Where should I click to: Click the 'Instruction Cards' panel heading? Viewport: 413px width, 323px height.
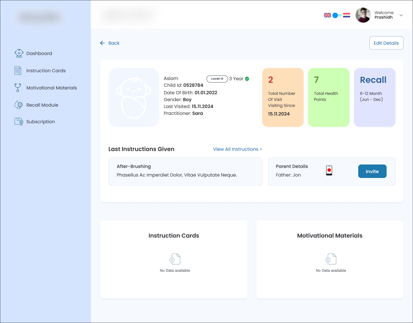(x=174, y=236)
